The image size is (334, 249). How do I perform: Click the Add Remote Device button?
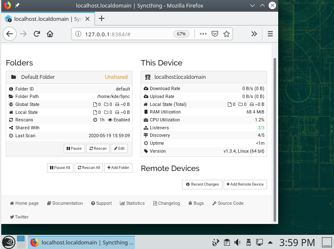[245, 184]
